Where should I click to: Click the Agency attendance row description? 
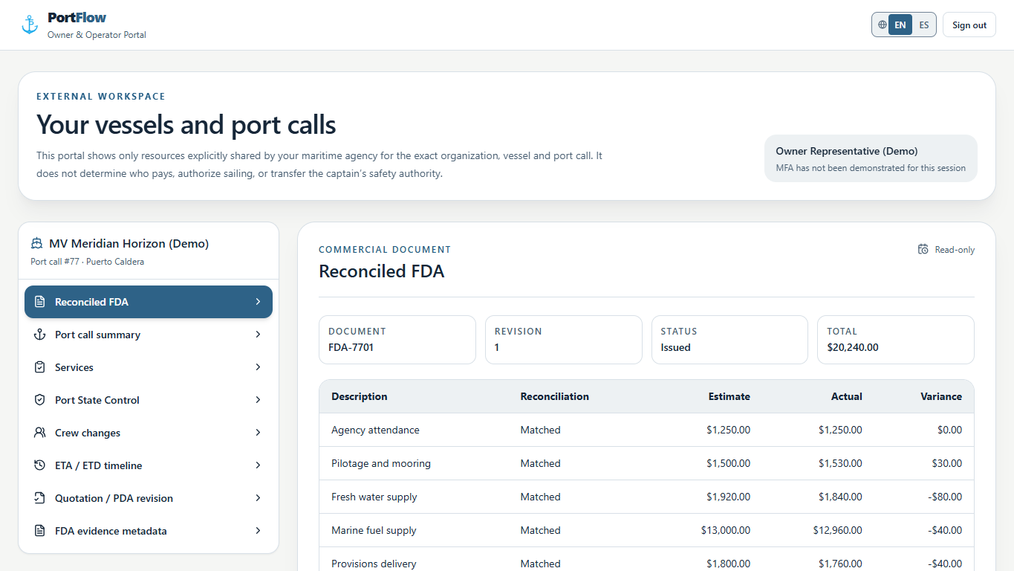(x=375, y=430)
